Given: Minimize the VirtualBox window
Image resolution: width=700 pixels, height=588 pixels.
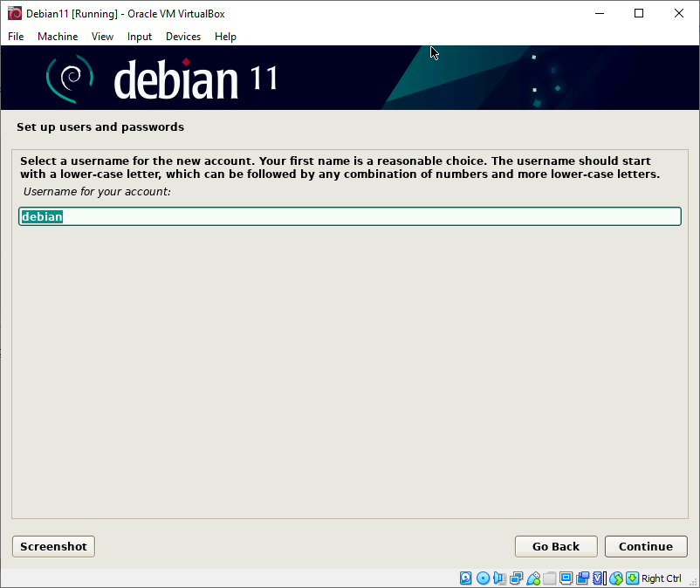Looking at the screenshot, I should [600, 13].
